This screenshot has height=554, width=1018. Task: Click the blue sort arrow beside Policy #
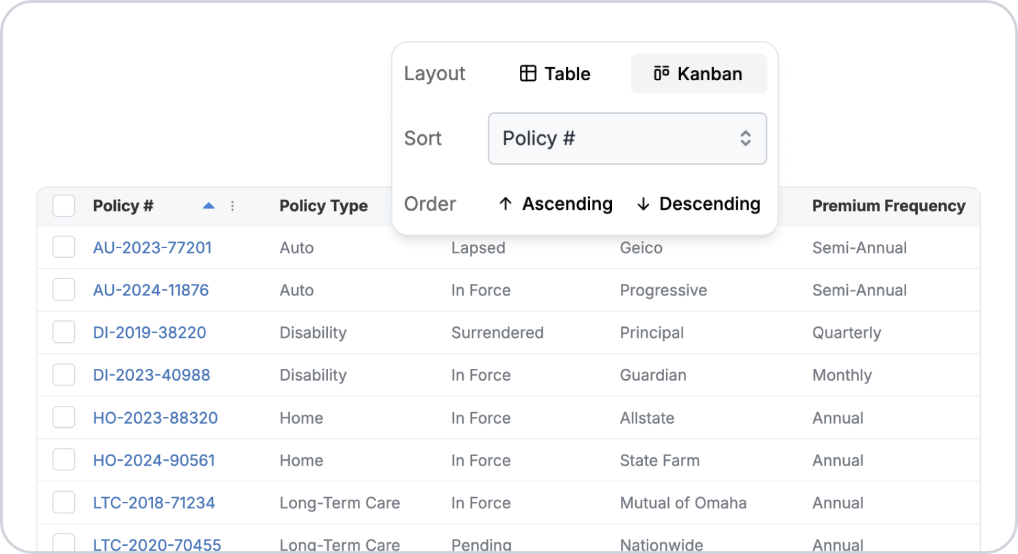tap(209, 206)
